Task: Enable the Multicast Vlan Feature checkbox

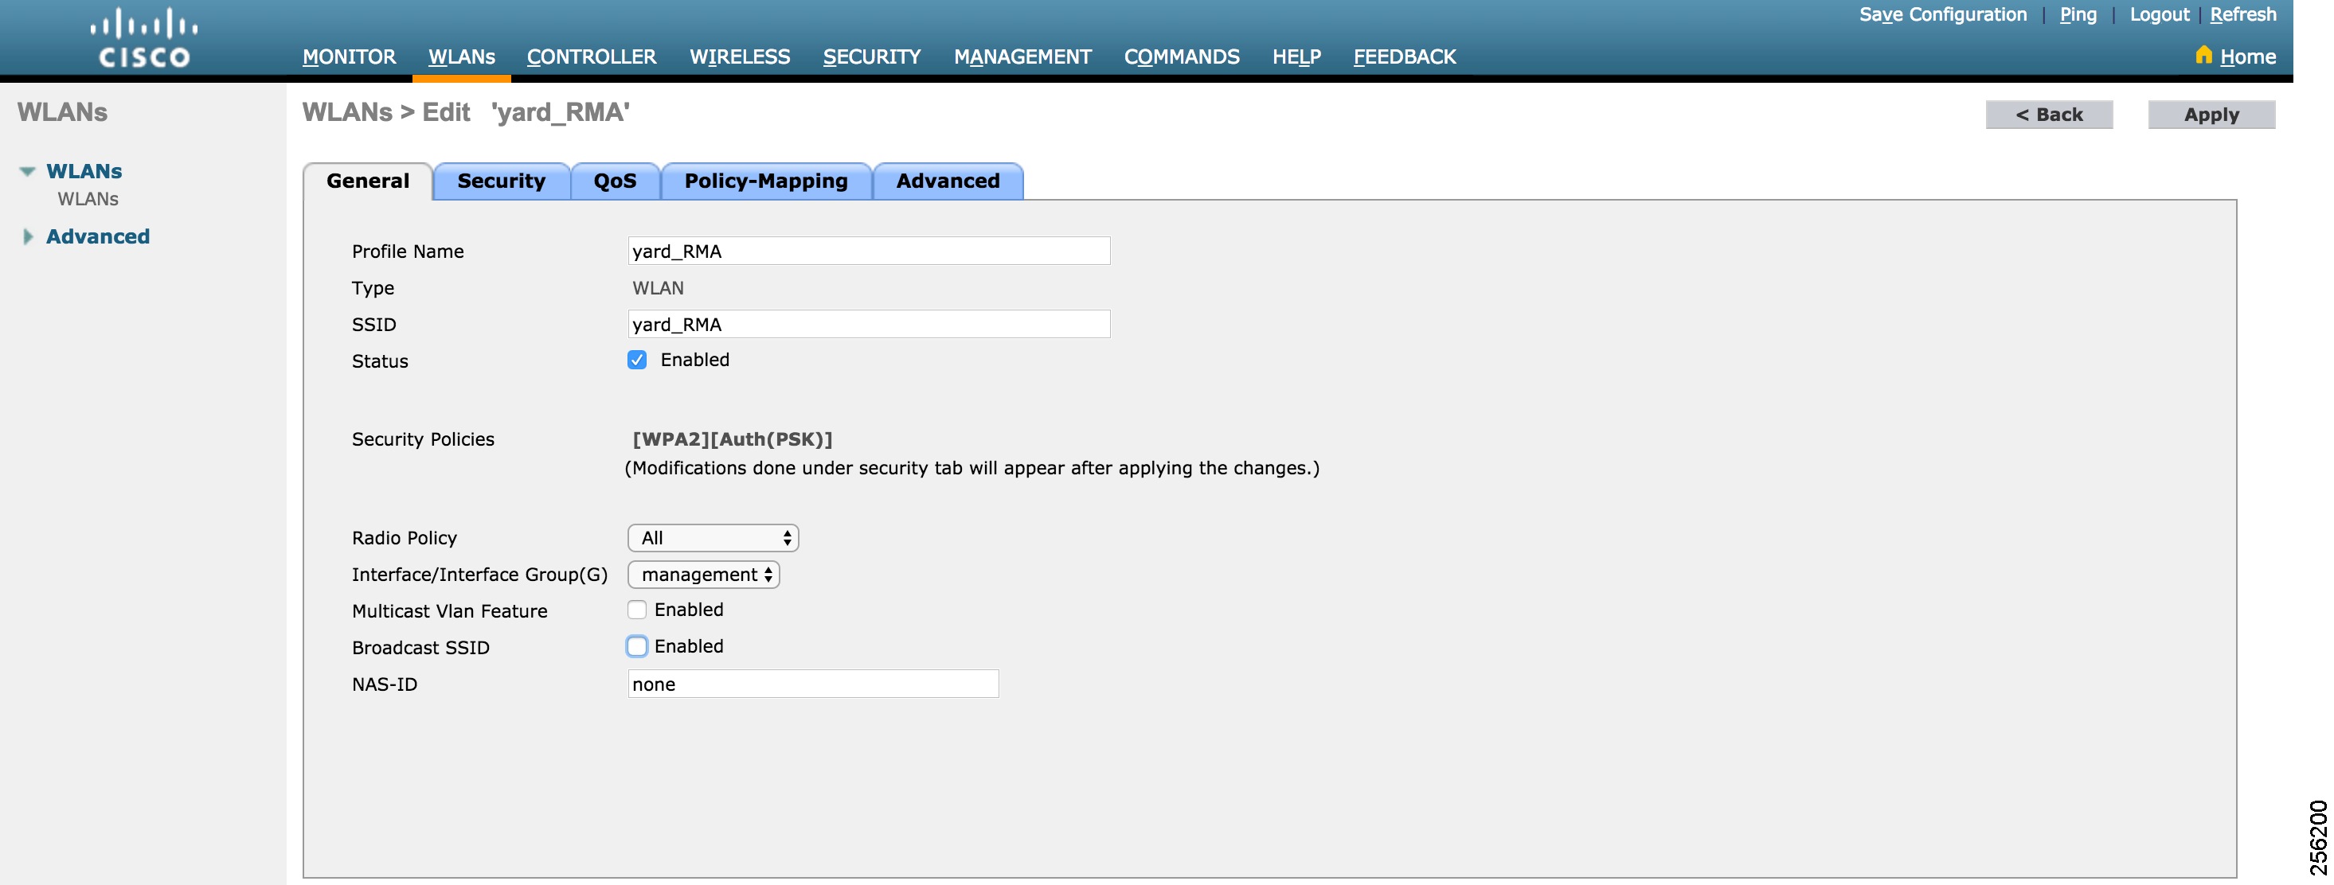Action: coord(637,610)
